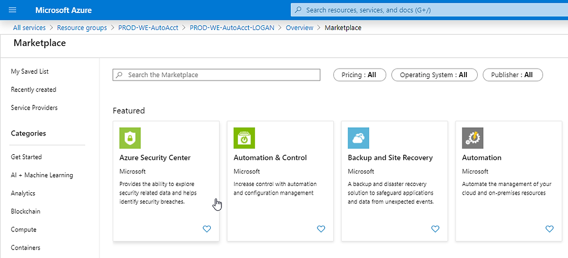Open the PROD-WE-AutoAcct-LOGAN breadcrumb
The image size is (568, 258).
pyautogui.click(x=232, y=27)
